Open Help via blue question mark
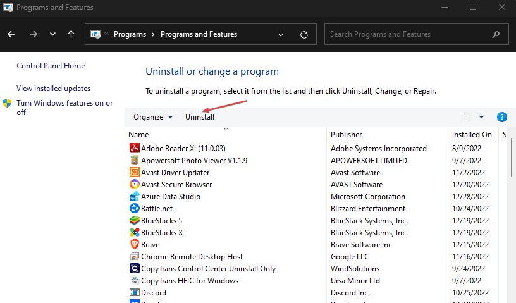This screenshot has width=516, height=303. pos(502,117)
